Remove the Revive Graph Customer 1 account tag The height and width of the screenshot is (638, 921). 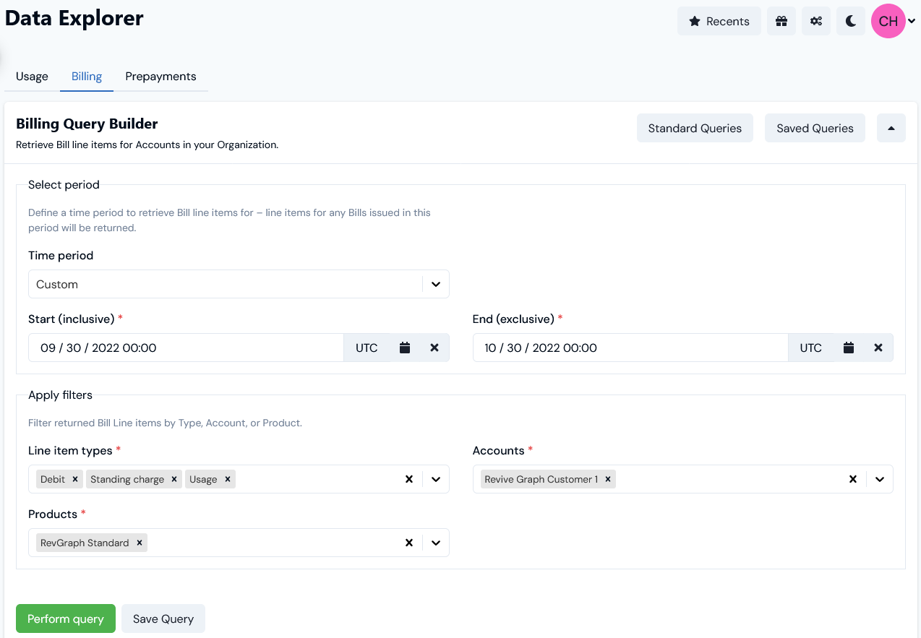coord(608,479)
